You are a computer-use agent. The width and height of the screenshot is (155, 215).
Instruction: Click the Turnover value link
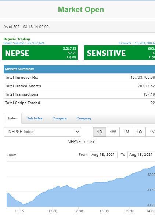tap(137, 43)
